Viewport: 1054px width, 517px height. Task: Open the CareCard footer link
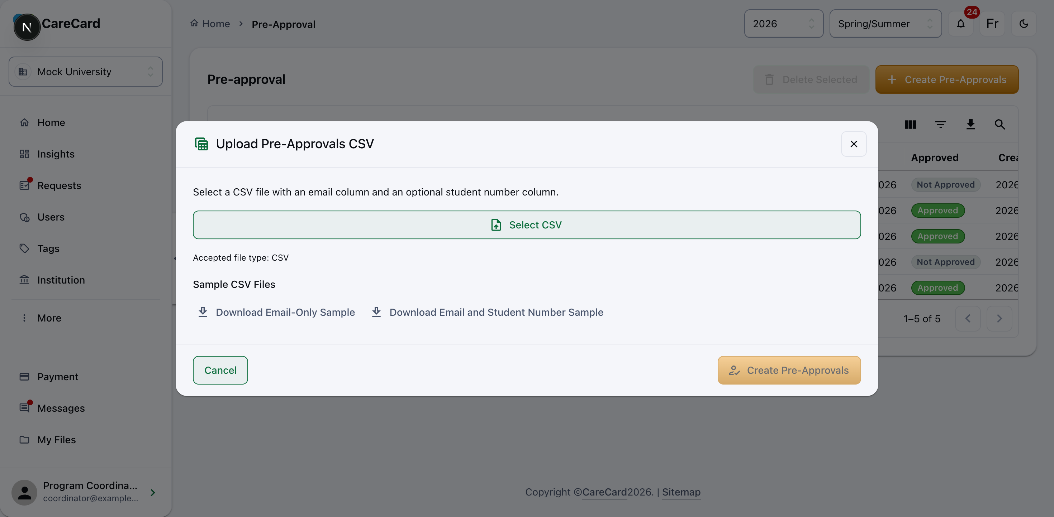click(605, 492)
